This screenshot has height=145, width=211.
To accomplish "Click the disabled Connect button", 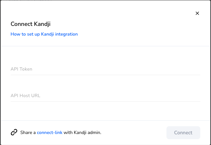I will tap(183, 133).
